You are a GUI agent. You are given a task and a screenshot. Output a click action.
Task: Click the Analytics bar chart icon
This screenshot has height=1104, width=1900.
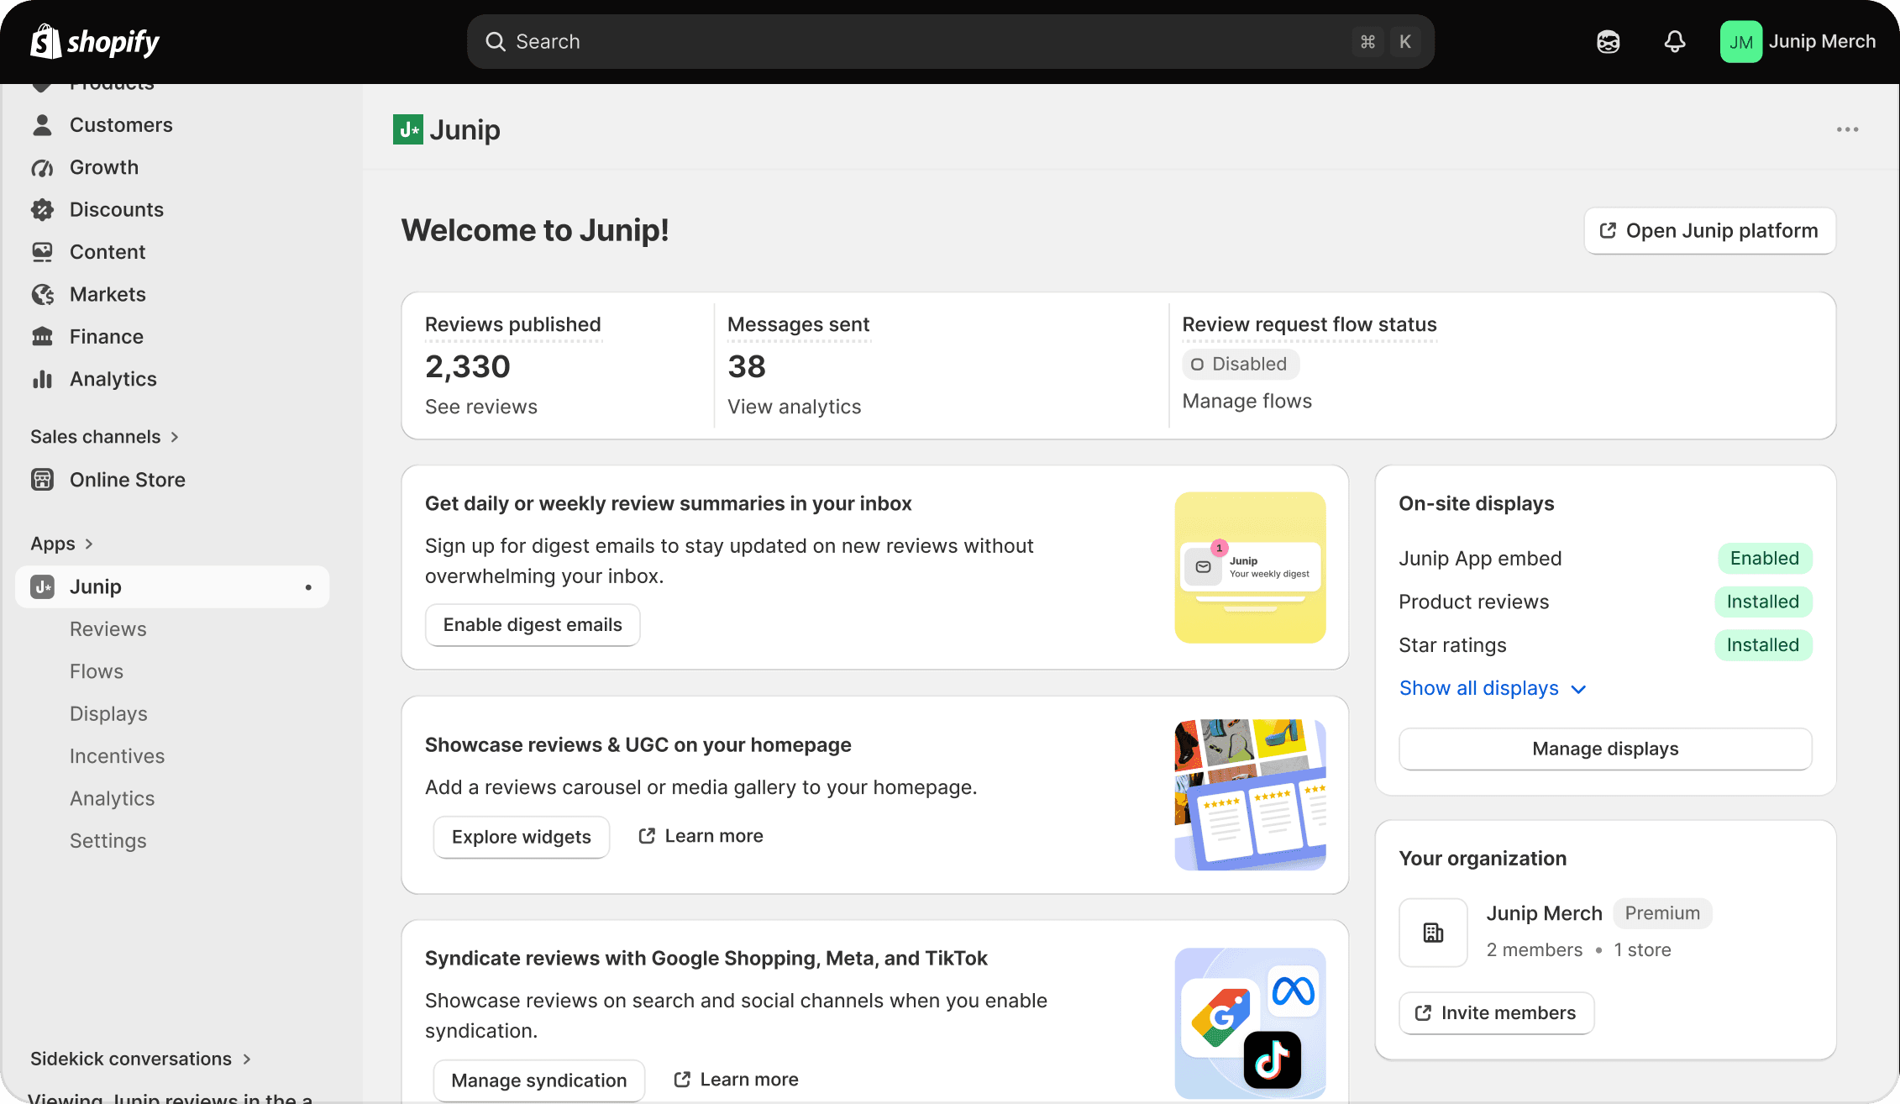tap(42, 379)
